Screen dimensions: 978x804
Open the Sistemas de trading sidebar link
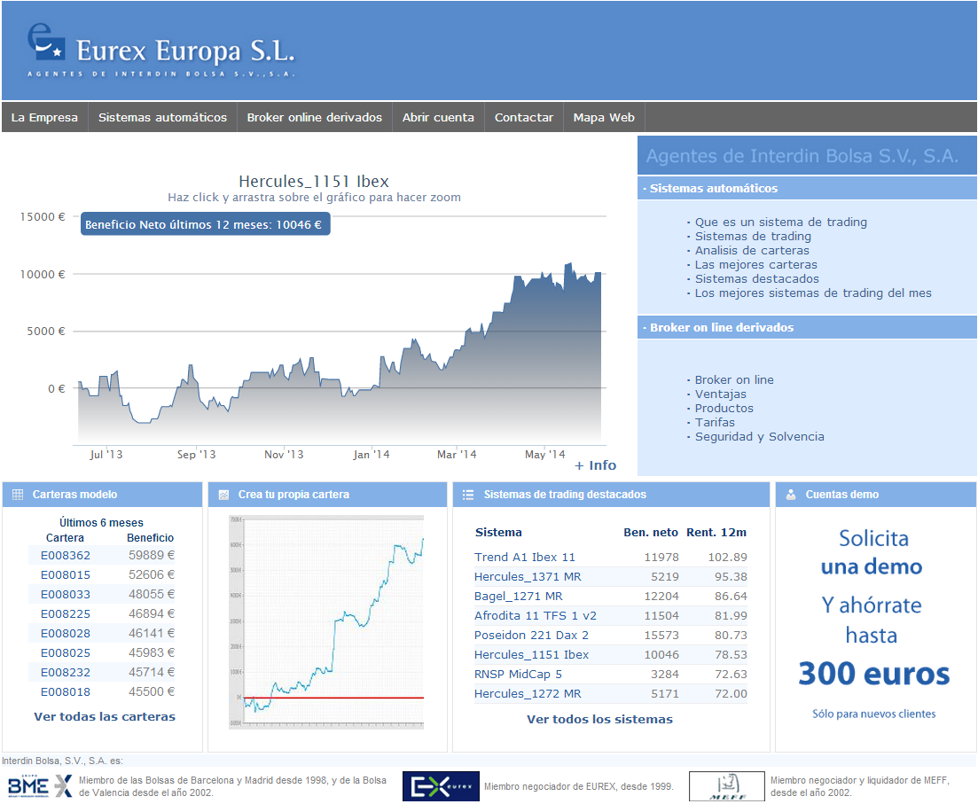point(753,237)
